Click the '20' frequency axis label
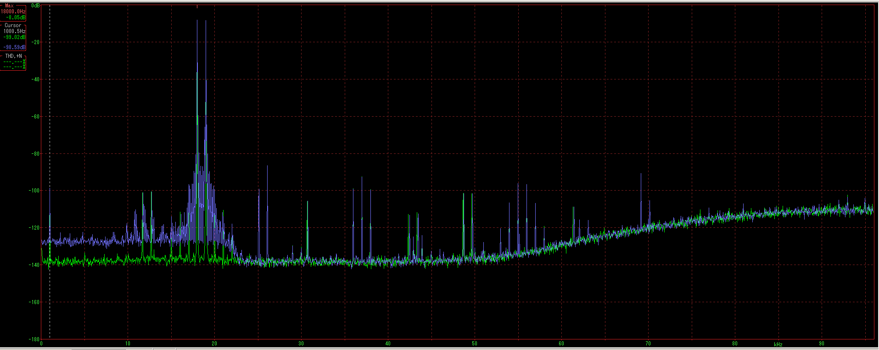 coord(214,344)
